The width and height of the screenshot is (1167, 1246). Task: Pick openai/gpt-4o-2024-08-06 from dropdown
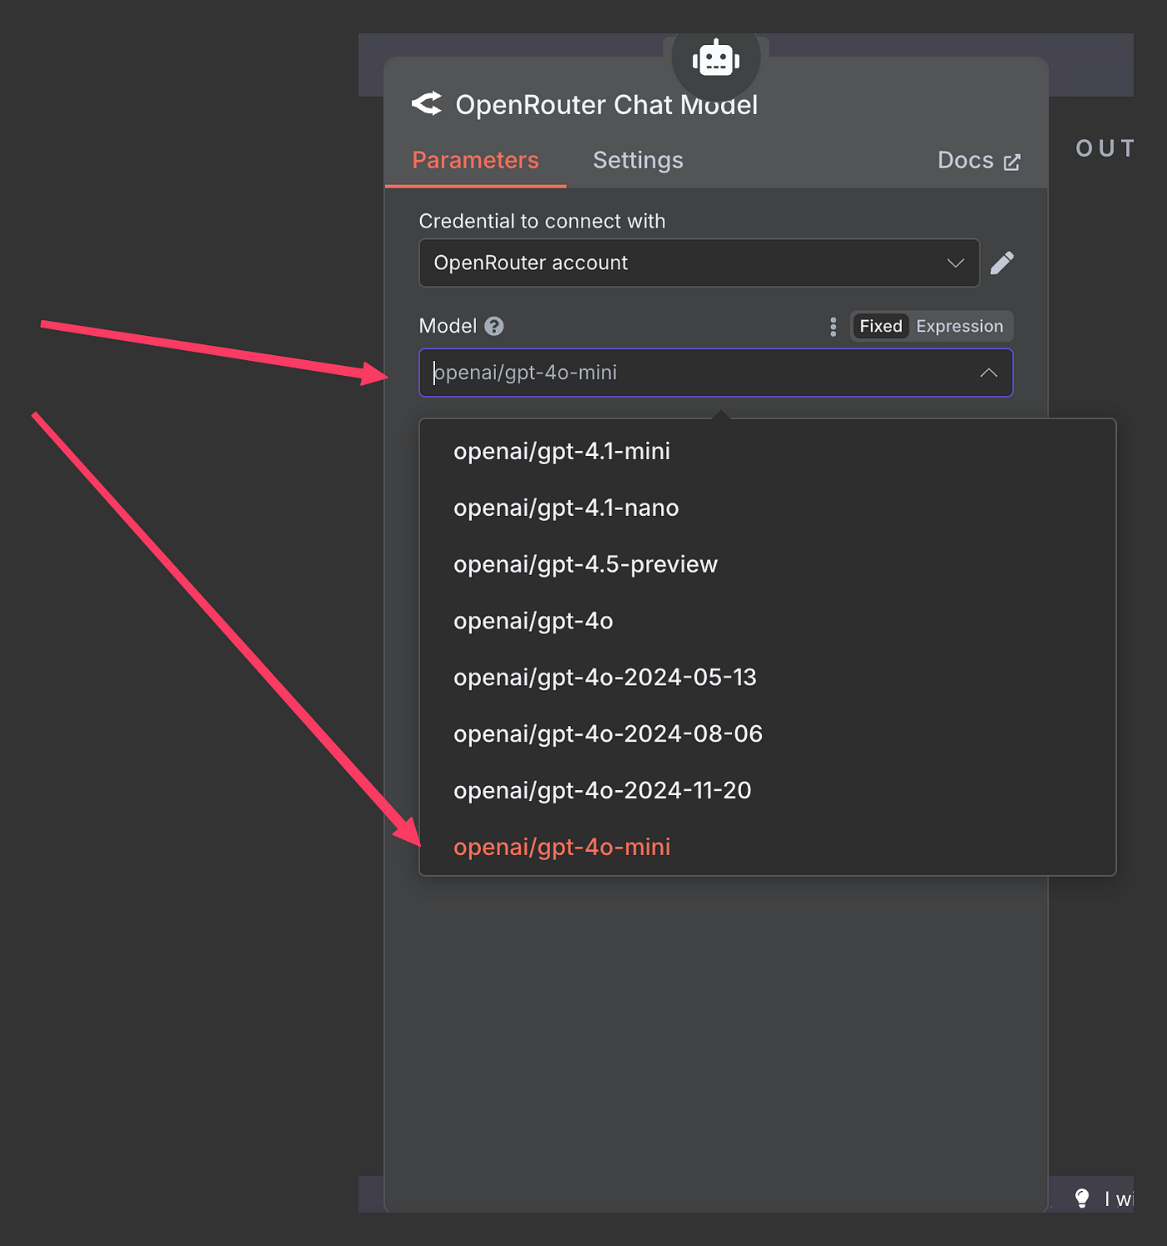click(x=768, y=733)
